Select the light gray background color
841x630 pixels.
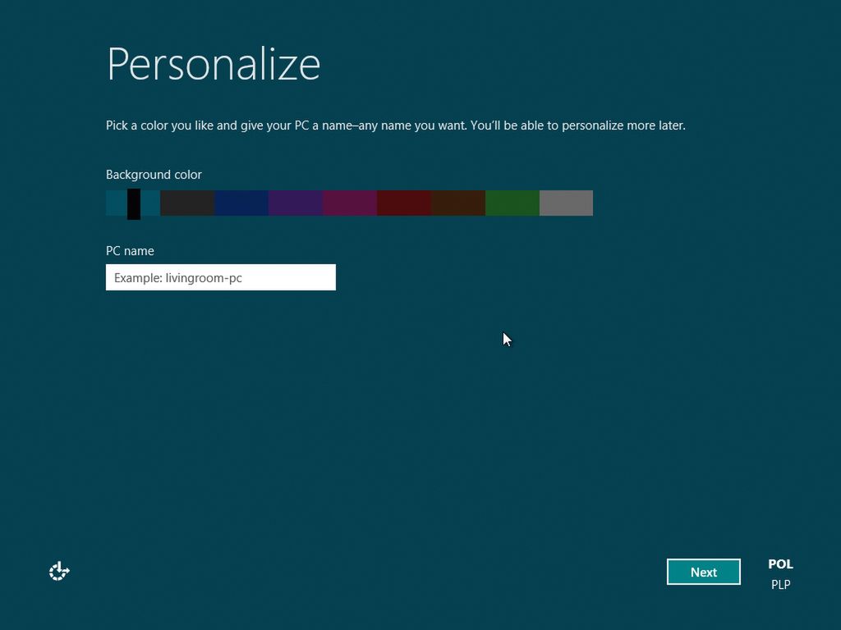(x=567, y=203)
